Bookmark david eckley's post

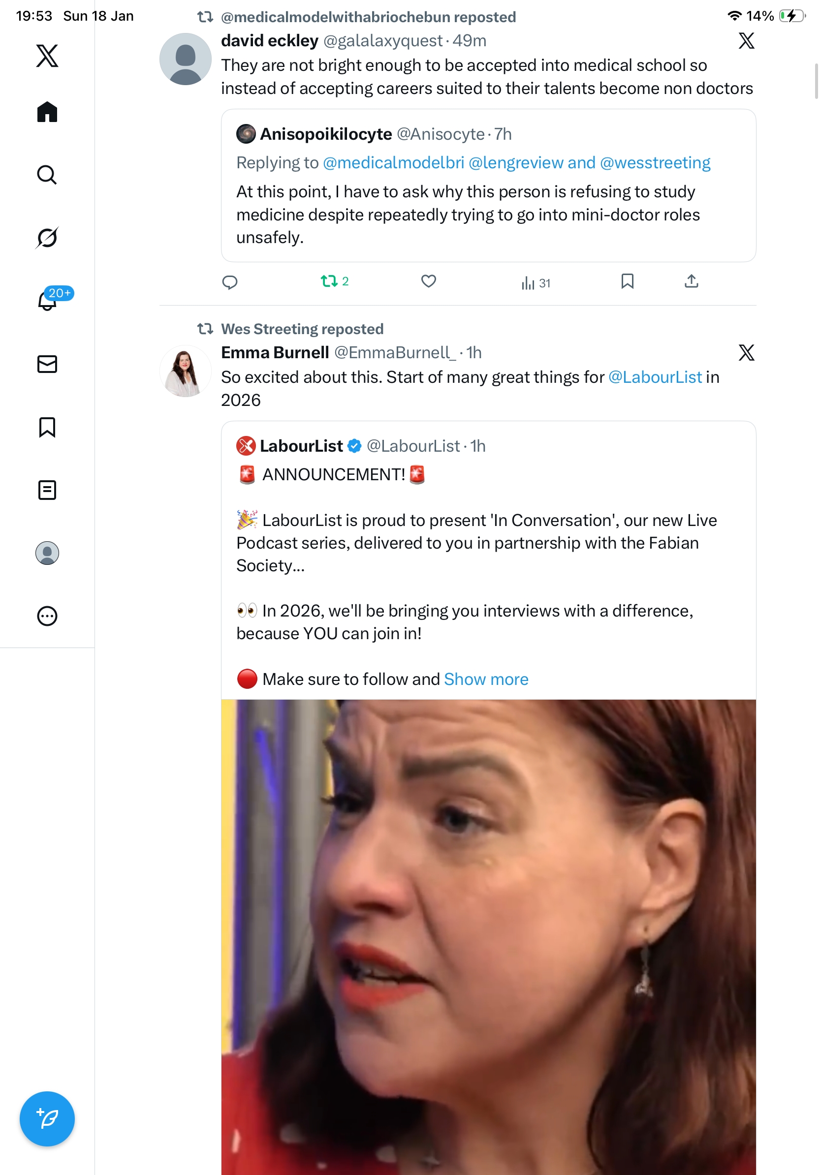pos(627,281)
